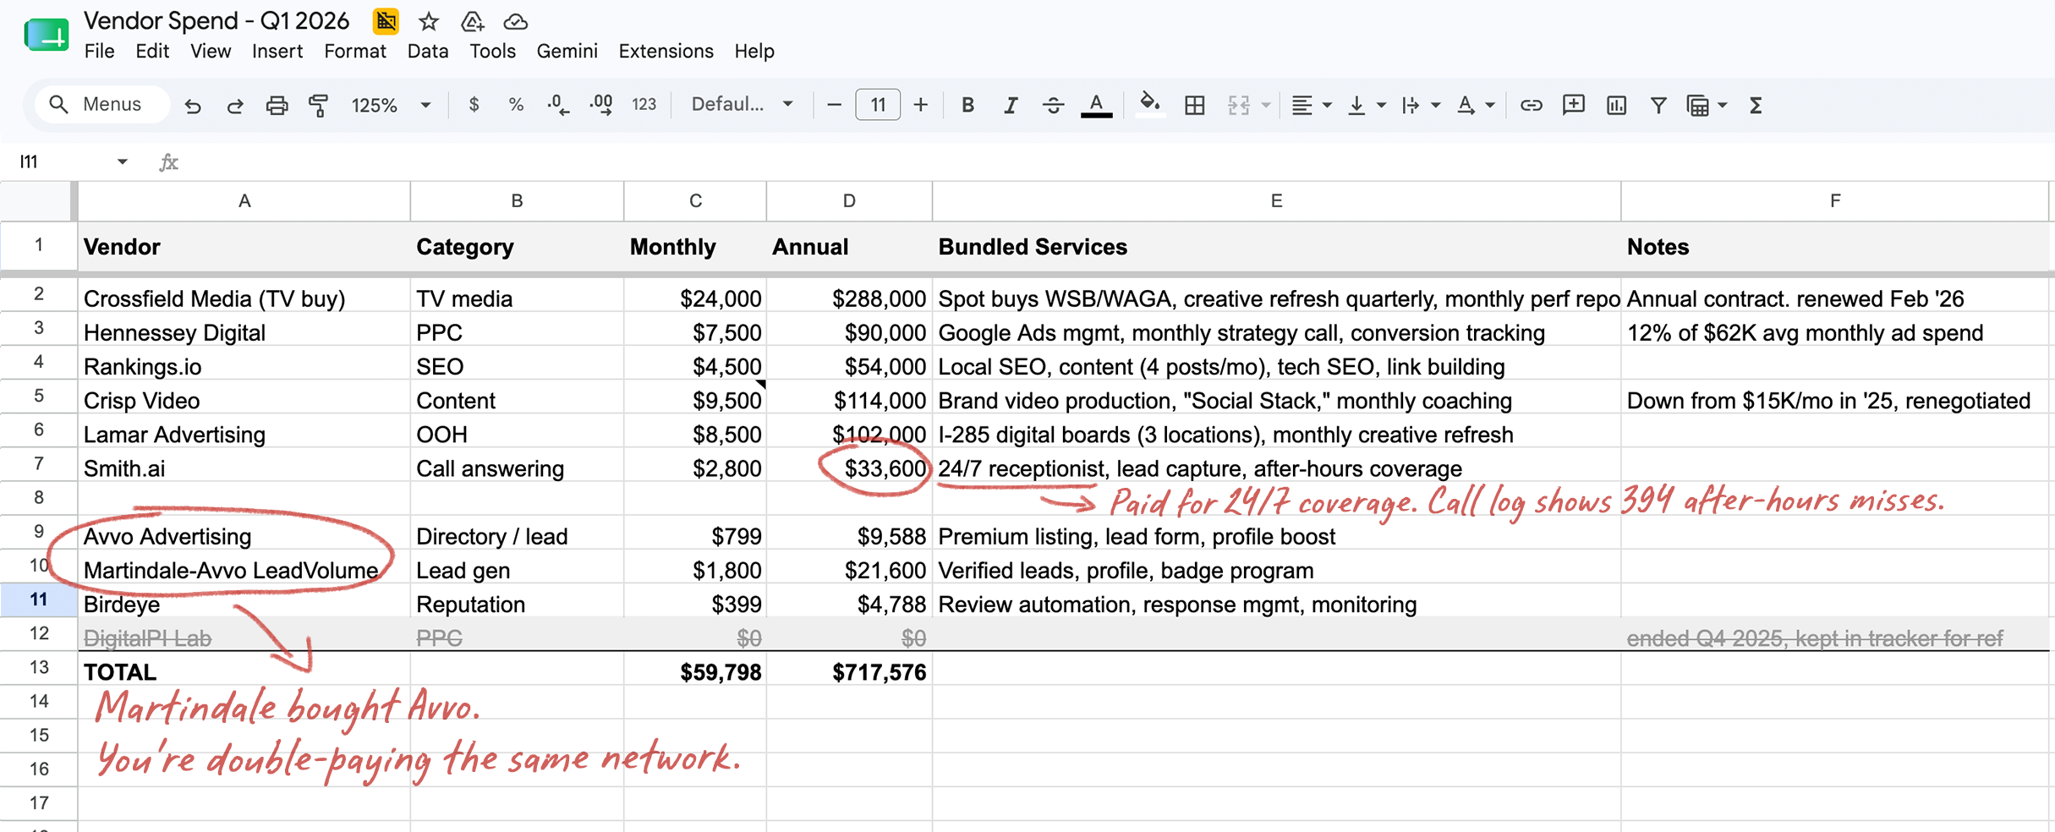Insert a chart
Viewport: 2055px width, 832px height.
[x=1616, y=105]
